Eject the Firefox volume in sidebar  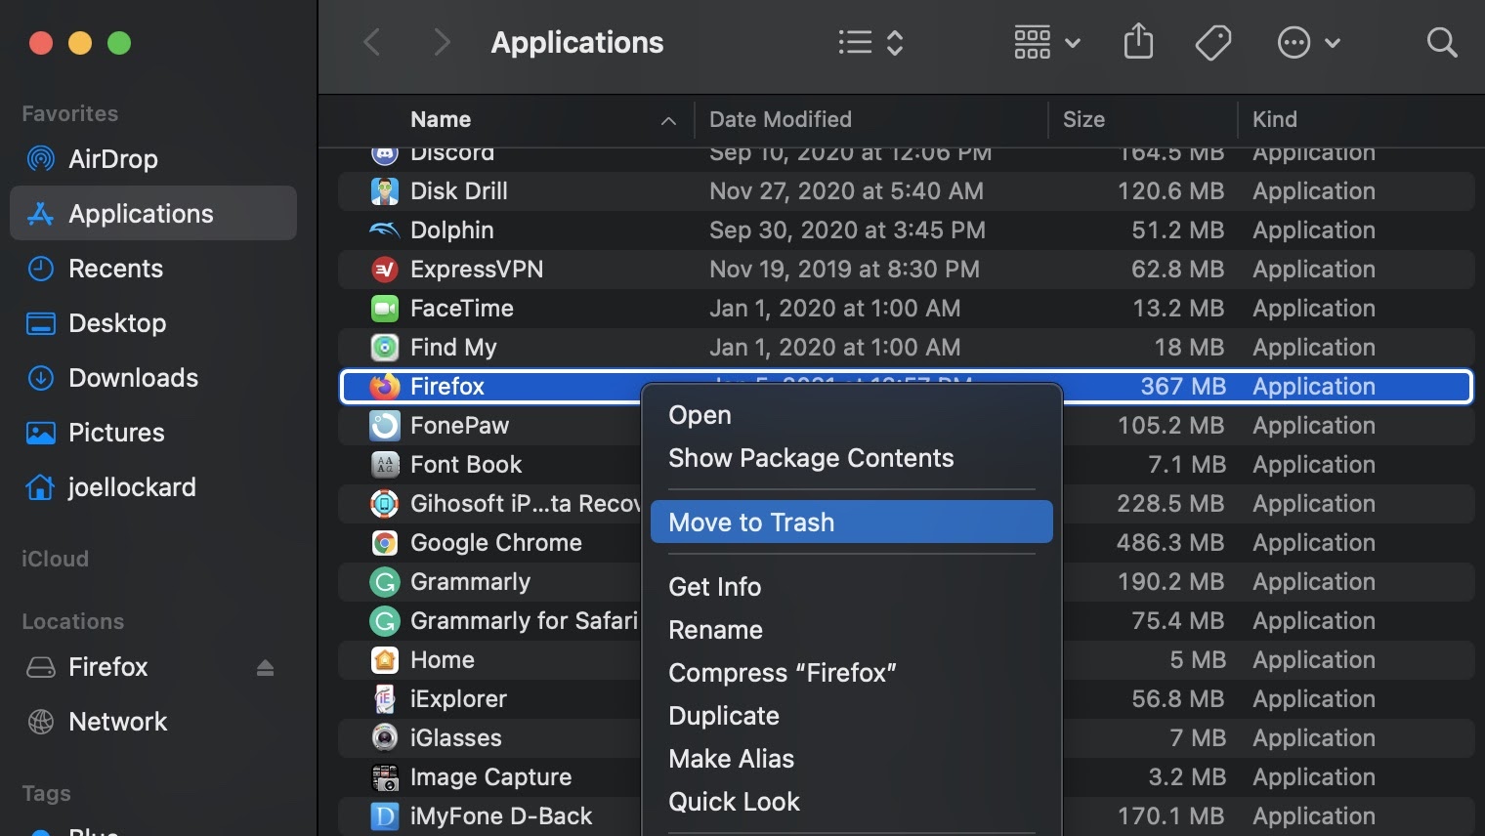265,668
